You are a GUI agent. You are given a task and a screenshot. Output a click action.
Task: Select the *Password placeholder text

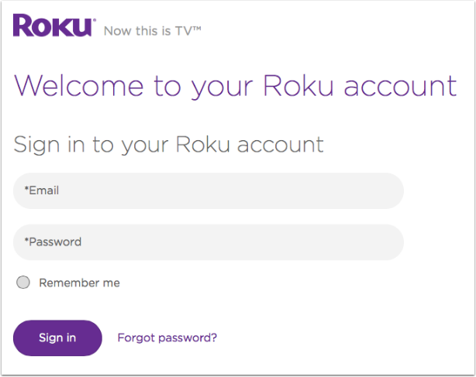tap(53, 242)
